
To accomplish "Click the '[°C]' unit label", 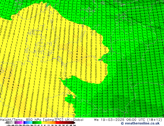I will (60, 120).
